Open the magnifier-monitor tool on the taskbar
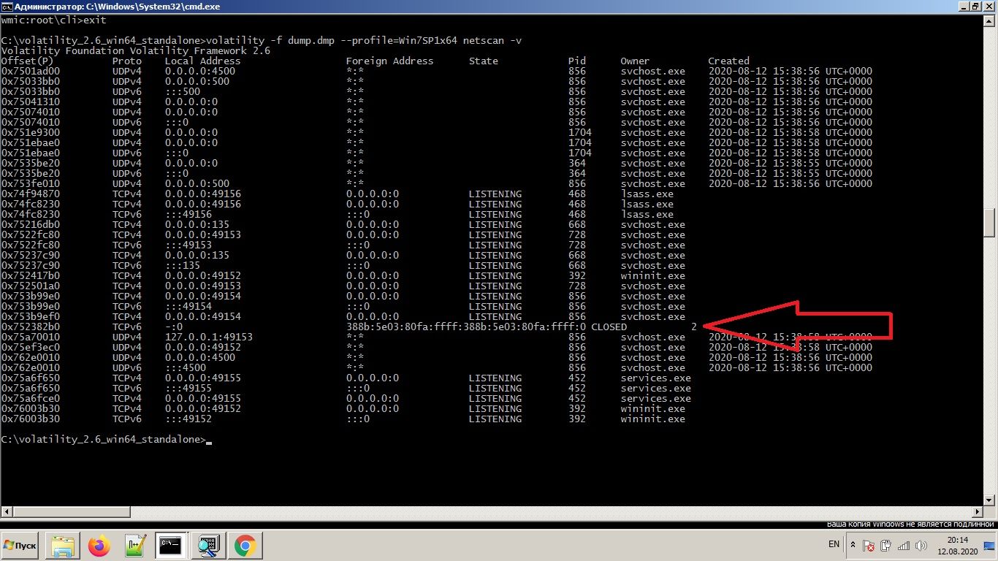The image size is (998, 561). coord(209,545)
